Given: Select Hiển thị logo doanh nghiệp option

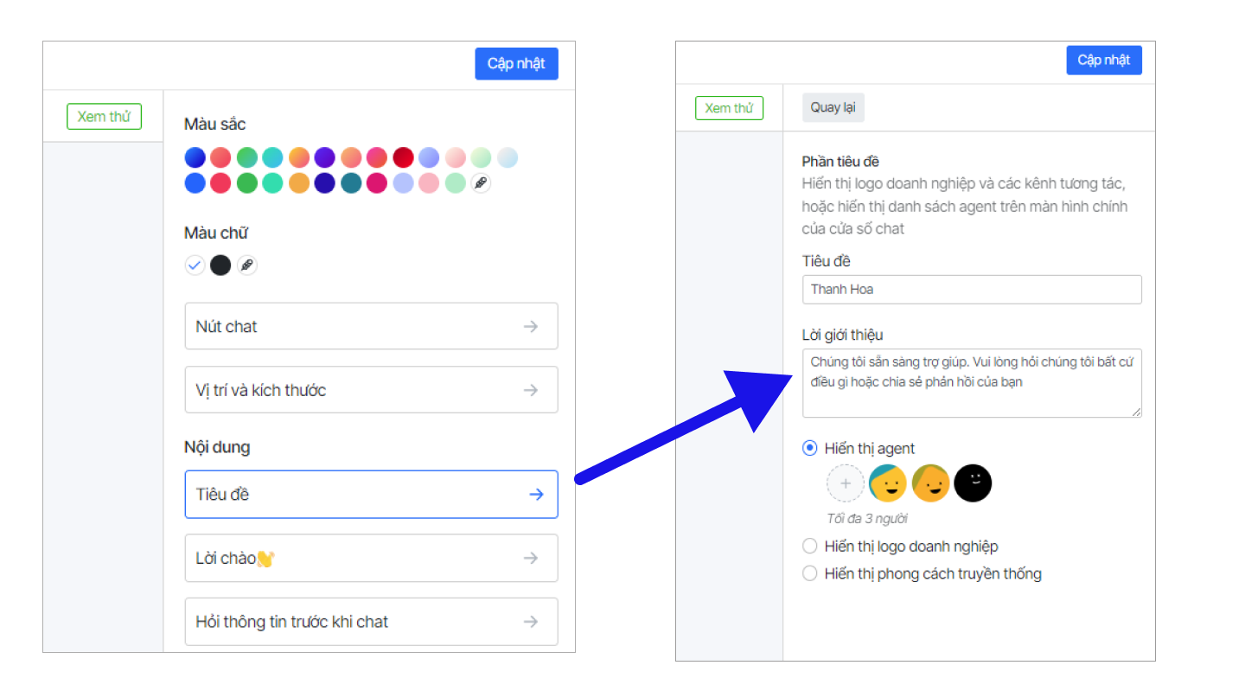Looking at the screenshot, I should pos(809,547).
